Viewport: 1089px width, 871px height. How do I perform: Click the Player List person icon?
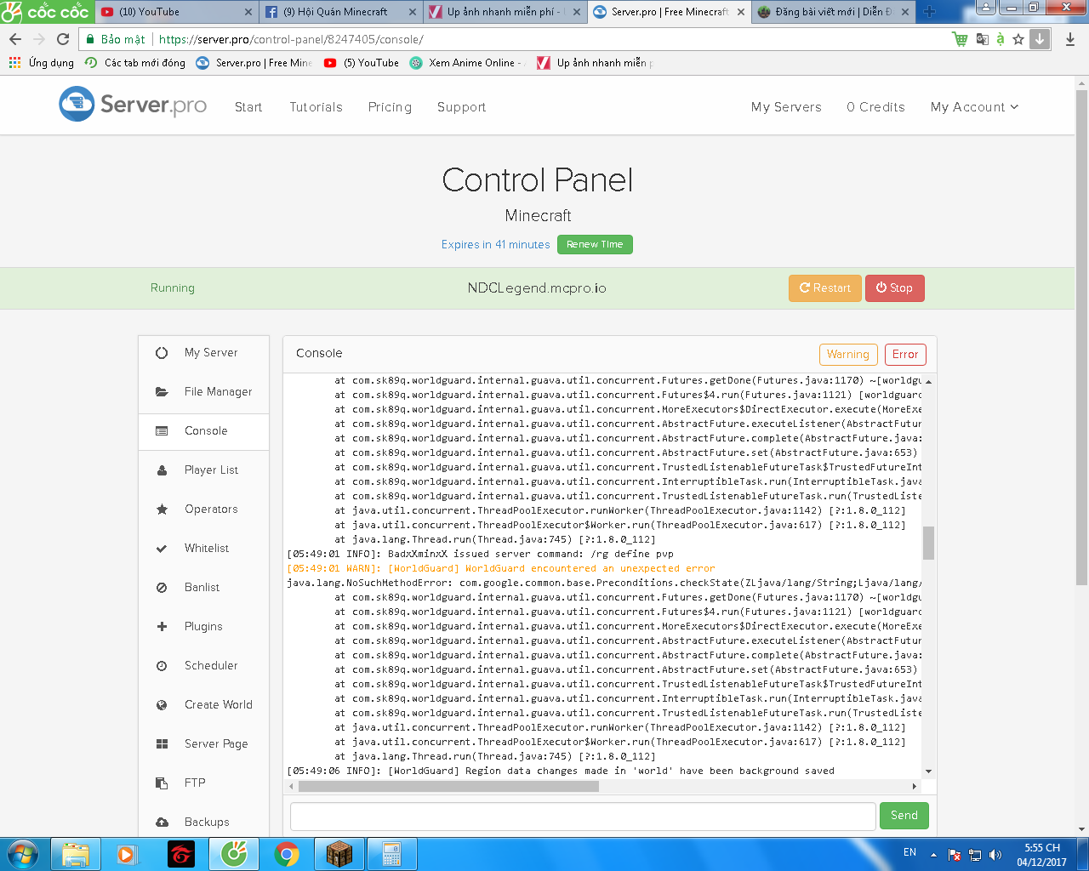[162, 470]
